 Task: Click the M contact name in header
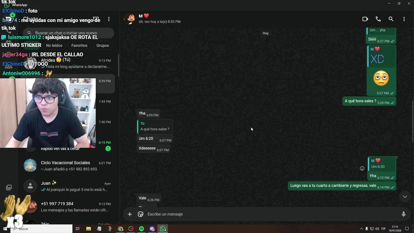(144, 16)
